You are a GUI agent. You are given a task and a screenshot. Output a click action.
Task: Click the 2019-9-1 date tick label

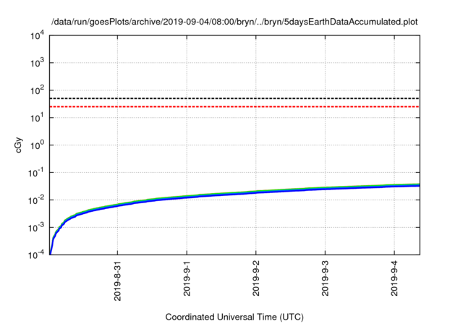click(x=187, y=278)
